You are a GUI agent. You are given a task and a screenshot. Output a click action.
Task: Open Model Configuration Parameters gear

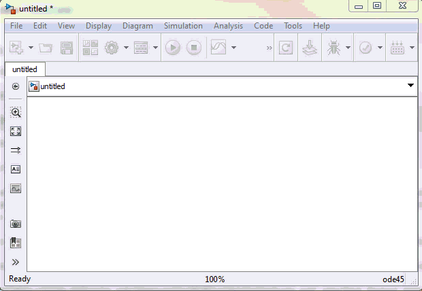pyautogui.click(x=111, y=48)
